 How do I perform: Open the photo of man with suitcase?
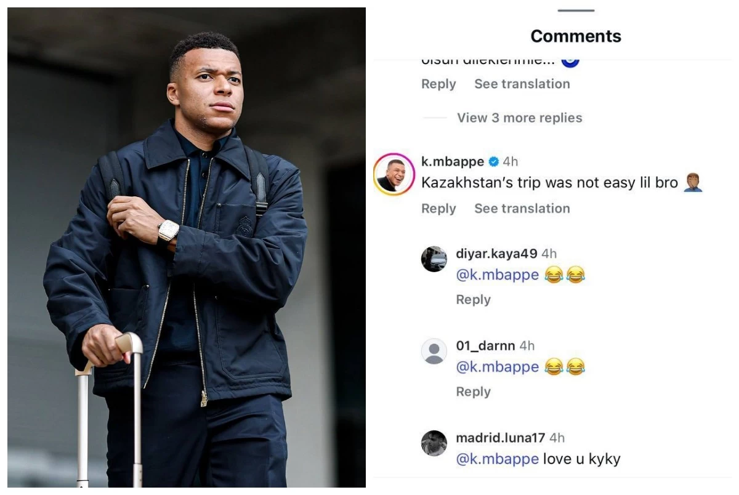click(186, 247)
